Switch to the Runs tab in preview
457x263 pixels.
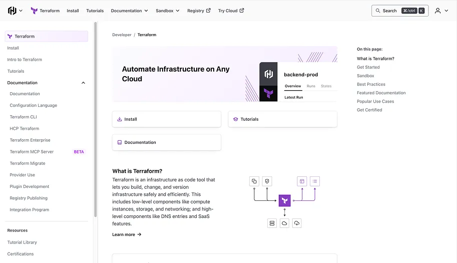click(x=311, y=86)
